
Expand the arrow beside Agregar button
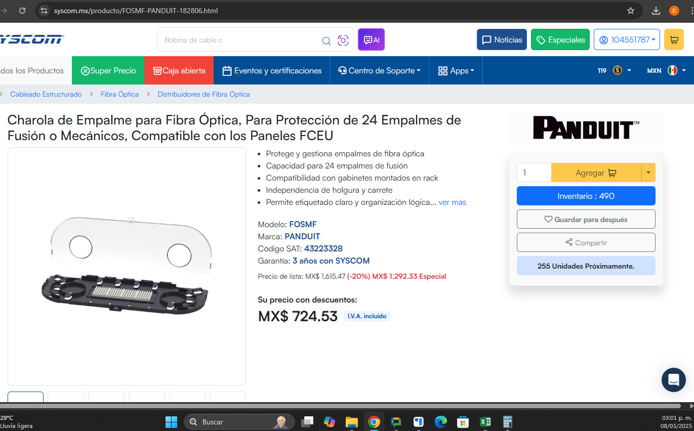tap(648, 173)
